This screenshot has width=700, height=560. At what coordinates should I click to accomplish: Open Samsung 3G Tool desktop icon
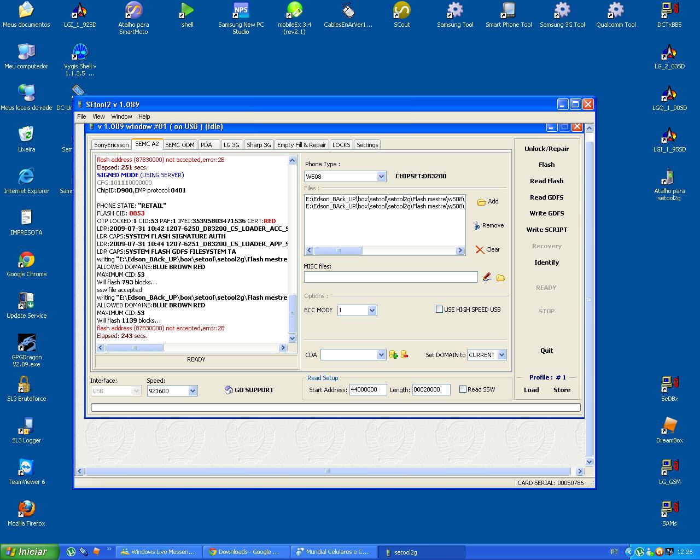[562, 15]
